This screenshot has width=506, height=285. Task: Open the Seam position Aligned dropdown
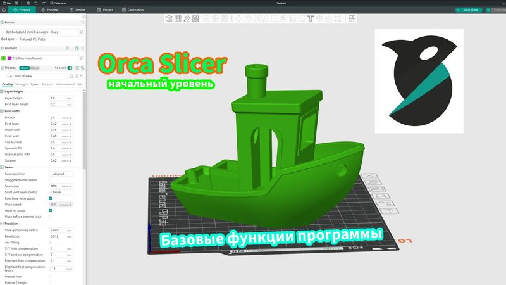(61, 174)
